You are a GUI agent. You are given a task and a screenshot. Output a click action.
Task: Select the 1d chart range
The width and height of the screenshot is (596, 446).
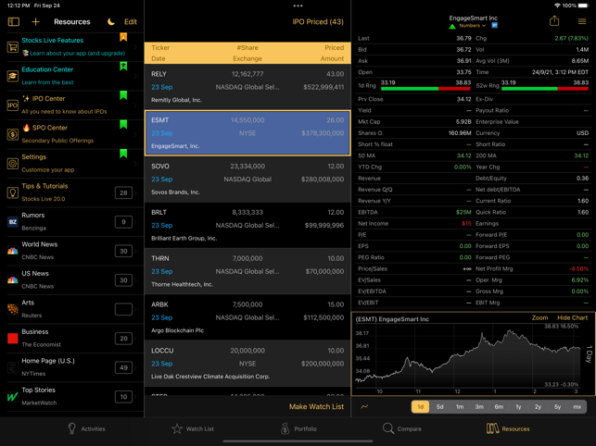point(421,406)
